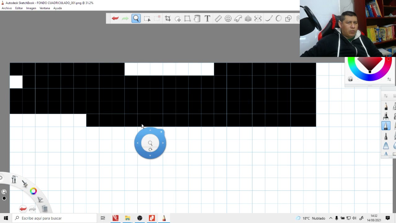Click the Windows search box

coord(54,218)
